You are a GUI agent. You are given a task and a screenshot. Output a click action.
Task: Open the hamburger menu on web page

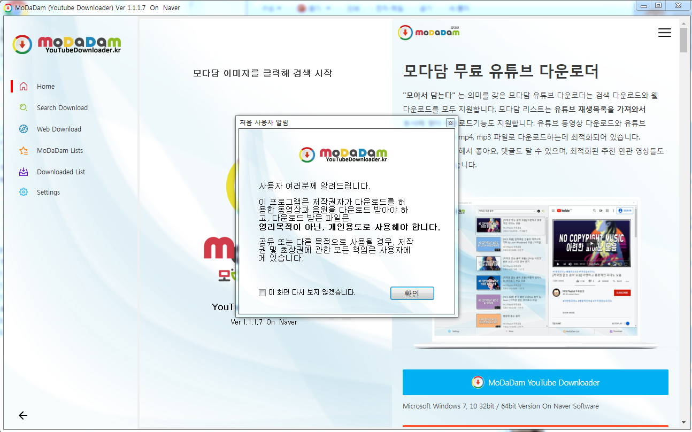(x=664, y=33)
